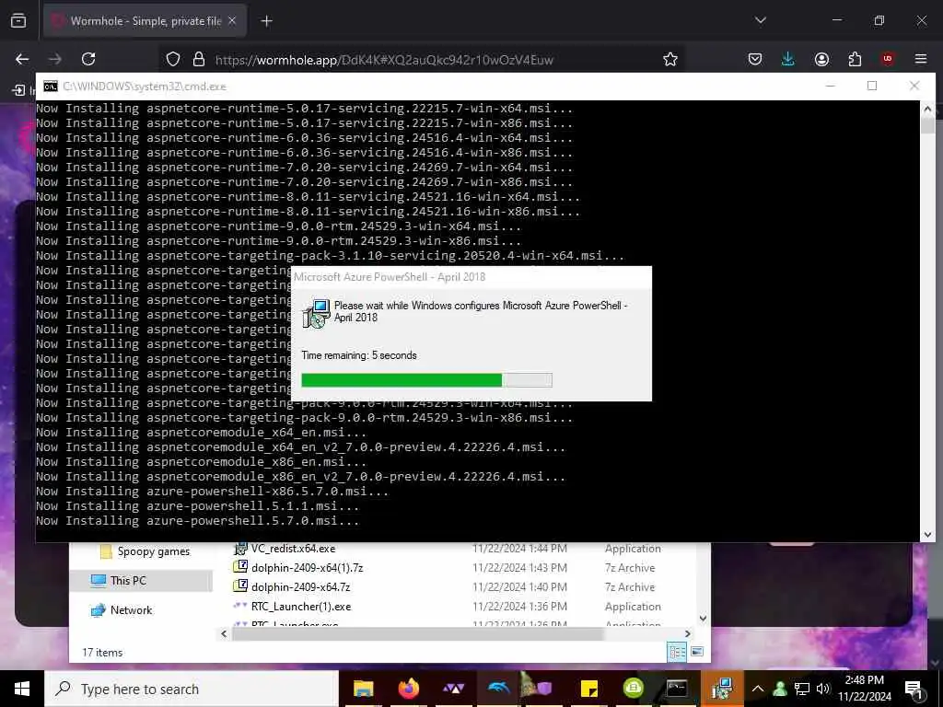Open File Explorer from taskbar
Screen dimensions: 943x707
coord(364,689)
